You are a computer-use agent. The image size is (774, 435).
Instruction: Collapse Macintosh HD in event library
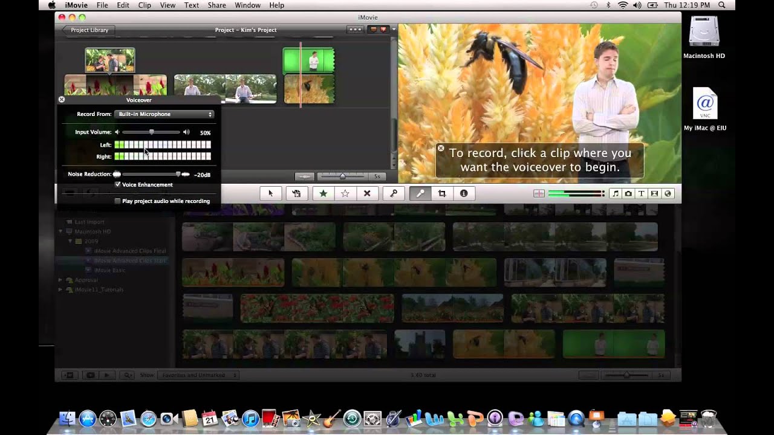click(60, 231)
